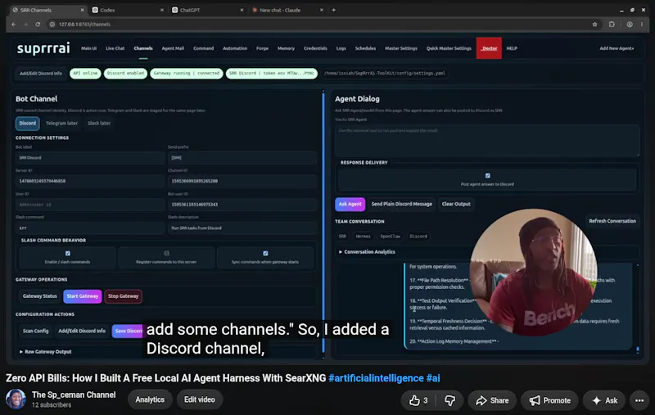Select the Slack later tab
This screenshot has height=415, width=655.
[99, 123]
